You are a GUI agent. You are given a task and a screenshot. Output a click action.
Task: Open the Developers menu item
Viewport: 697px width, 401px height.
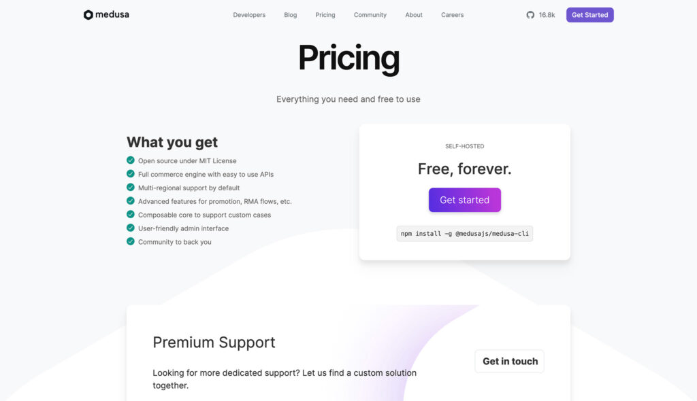[249, 15]
